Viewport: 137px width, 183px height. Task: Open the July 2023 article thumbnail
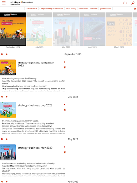click(8, 110)
